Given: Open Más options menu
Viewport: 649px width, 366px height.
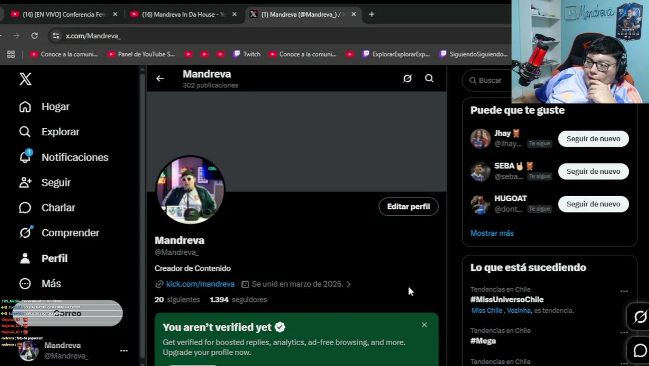Looking at the screenshot, I should (x=40, y=284).
